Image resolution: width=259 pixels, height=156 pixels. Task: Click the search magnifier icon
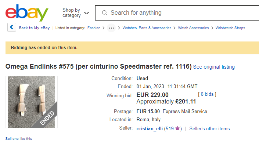pyautogui.click(x=105, y=13)
